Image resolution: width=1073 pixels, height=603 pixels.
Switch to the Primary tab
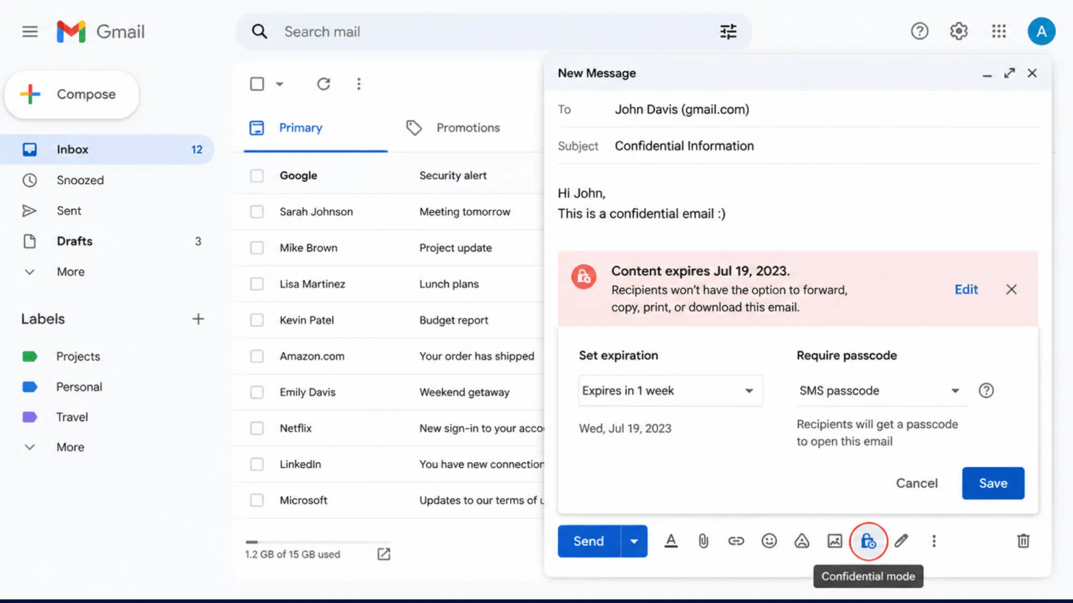click(x=315, y=128)
